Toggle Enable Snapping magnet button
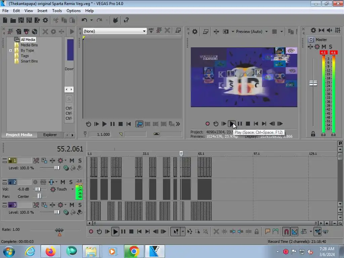The image size is (344, 258). point(286,231)
